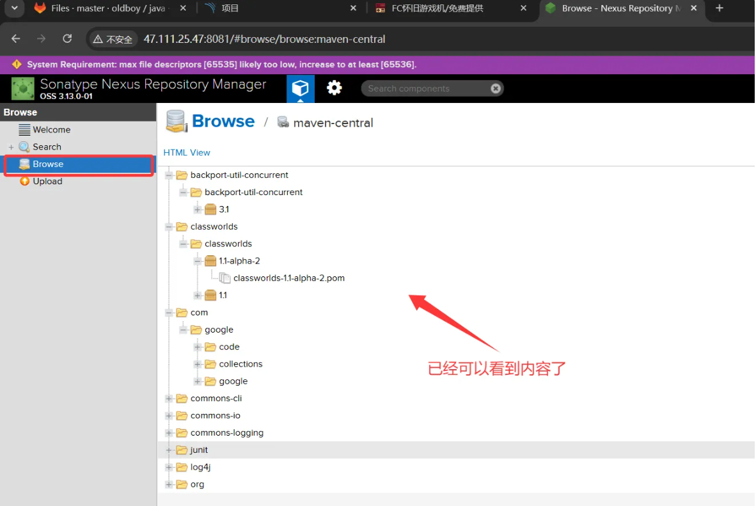Screen dimensions: 756x506
Task: Click the 1.1-alpha-2 package icon
Action: (x=210, y=261)
